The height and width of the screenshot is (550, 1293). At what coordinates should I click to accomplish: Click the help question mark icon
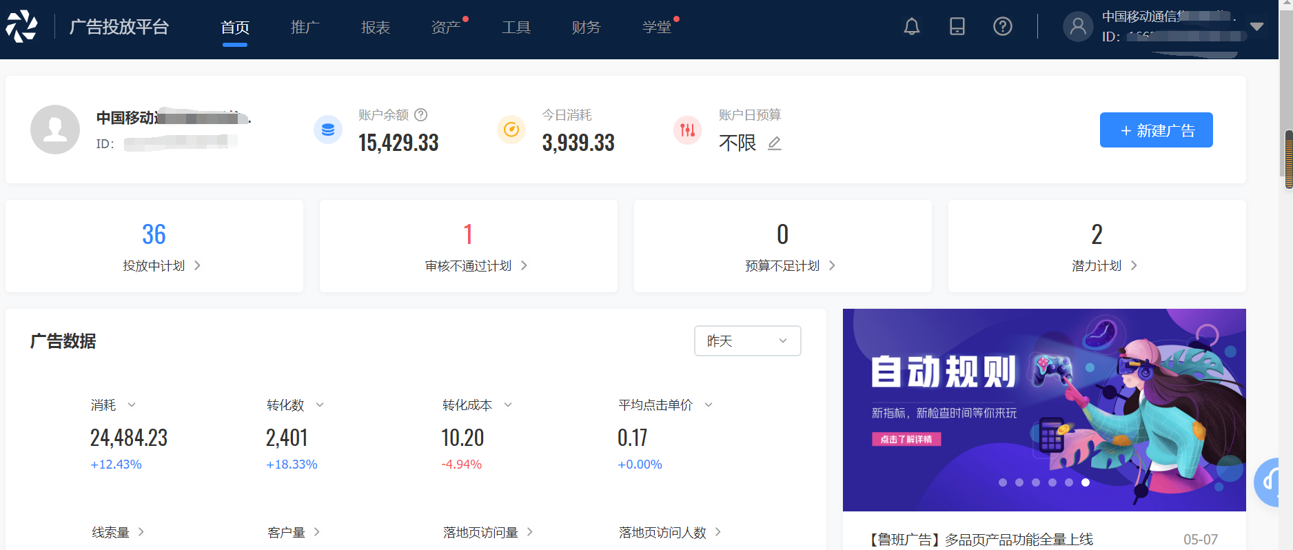point(1002,27)
